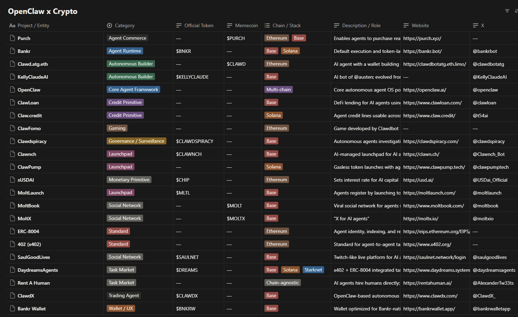The image size is (518, 317).
Task: Click the page icon beside Clawdspiracy
Action: pyautogui.click(x=13, y=141)
